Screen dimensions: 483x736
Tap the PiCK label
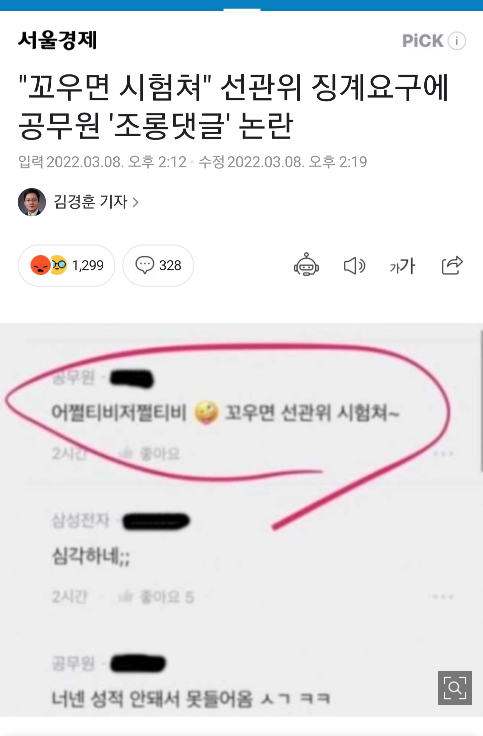(x=423, y=41)
